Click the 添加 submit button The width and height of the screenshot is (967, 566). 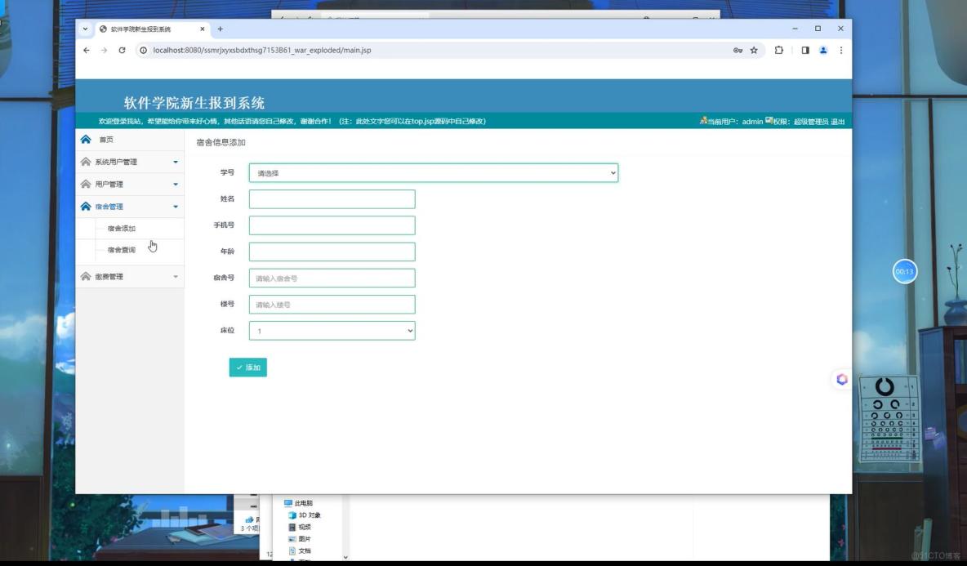click(248, 368)
